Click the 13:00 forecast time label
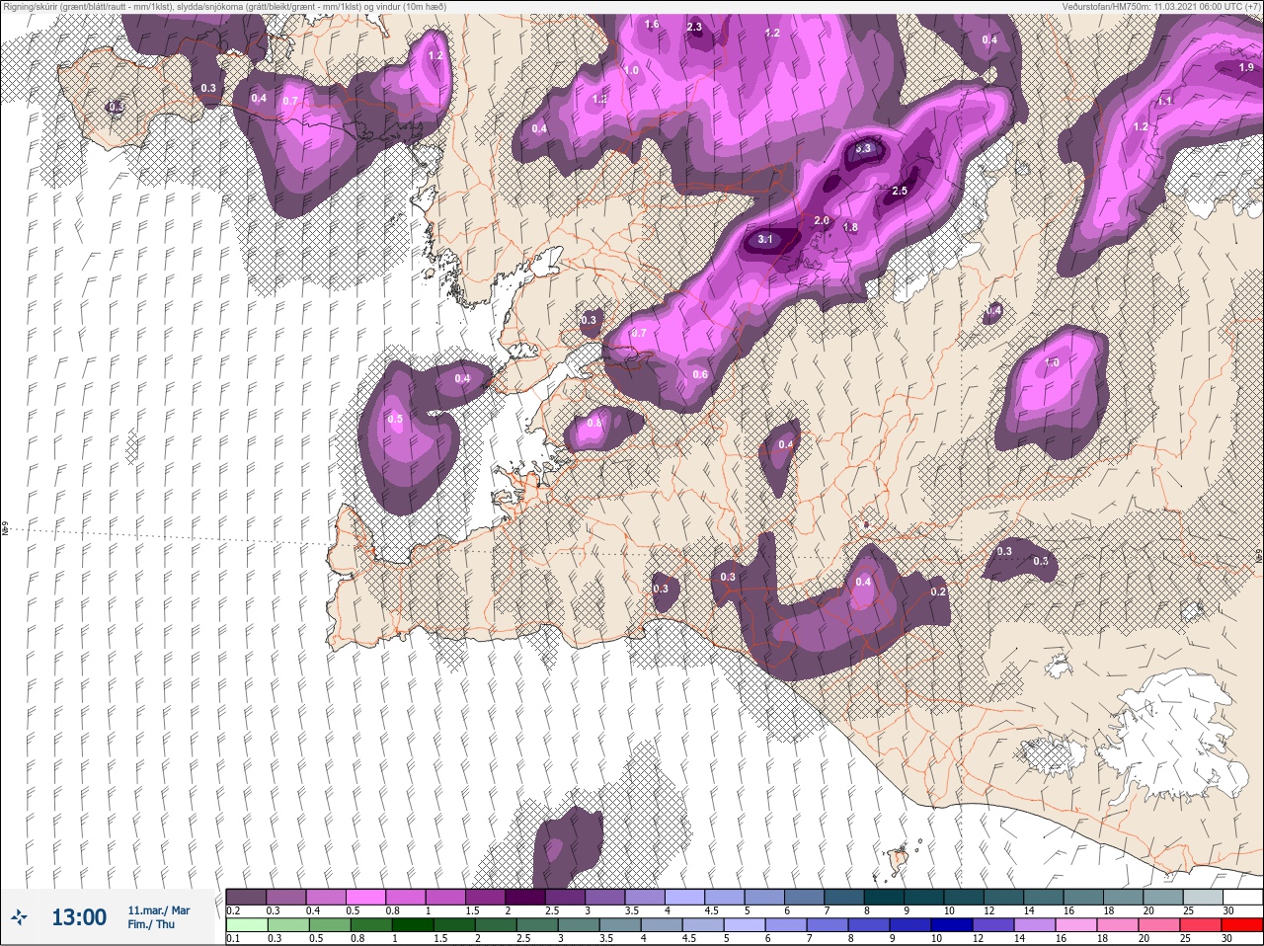The width and height of the screenshot is (1264, 946). pos(79,917)
